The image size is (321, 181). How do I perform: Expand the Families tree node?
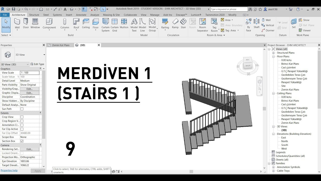269,163
